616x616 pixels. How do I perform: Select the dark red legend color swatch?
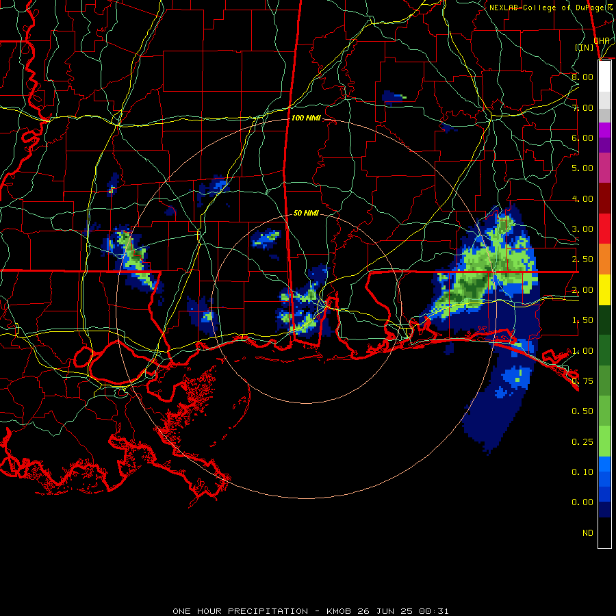pyautogui.click(x=604, y=198)
